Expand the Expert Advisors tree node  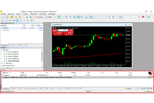(x=3, y=66)
